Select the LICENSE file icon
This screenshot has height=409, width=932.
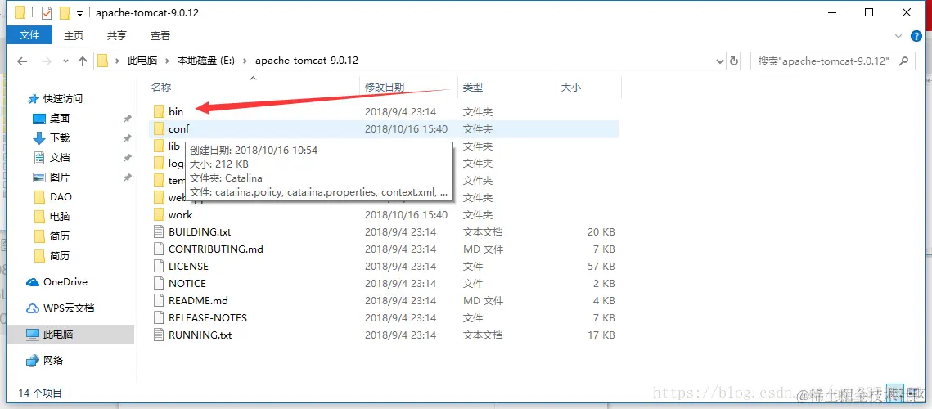(x=158, y=267)
